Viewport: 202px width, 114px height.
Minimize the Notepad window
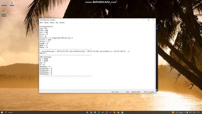point(144,20)
